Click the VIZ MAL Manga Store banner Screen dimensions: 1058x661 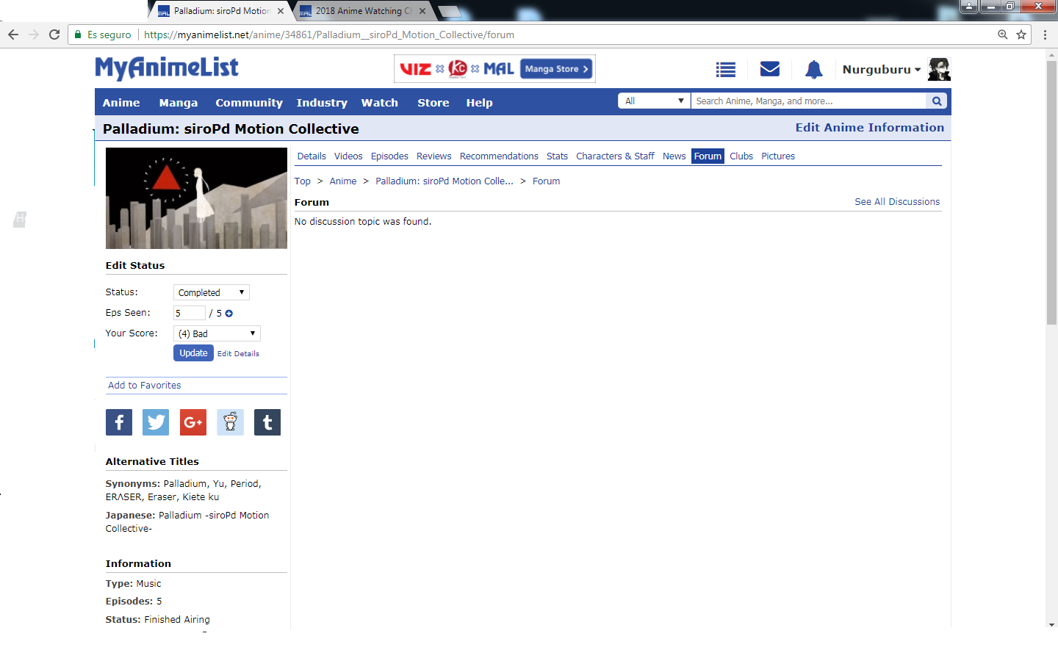click(x=494, y=69)
